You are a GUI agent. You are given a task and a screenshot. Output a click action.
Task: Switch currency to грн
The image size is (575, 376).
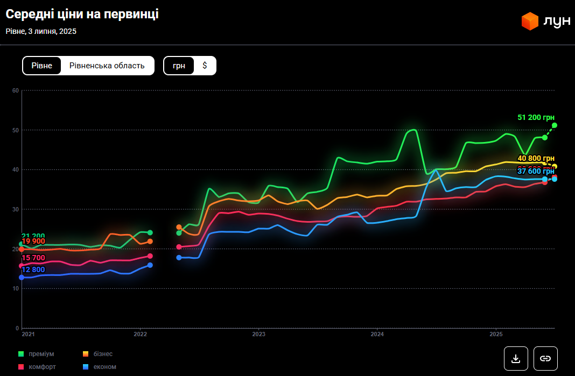pyautogui.click(x=179, y=66)
